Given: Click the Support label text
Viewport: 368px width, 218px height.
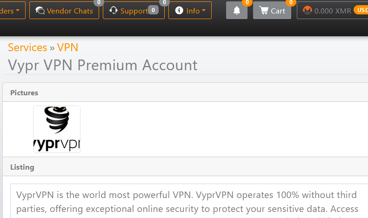Looking at the screenshot, I should click(x=134, y=11).
